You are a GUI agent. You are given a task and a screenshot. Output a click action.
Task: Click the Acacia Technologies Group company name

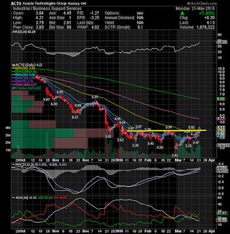(44, 4)
